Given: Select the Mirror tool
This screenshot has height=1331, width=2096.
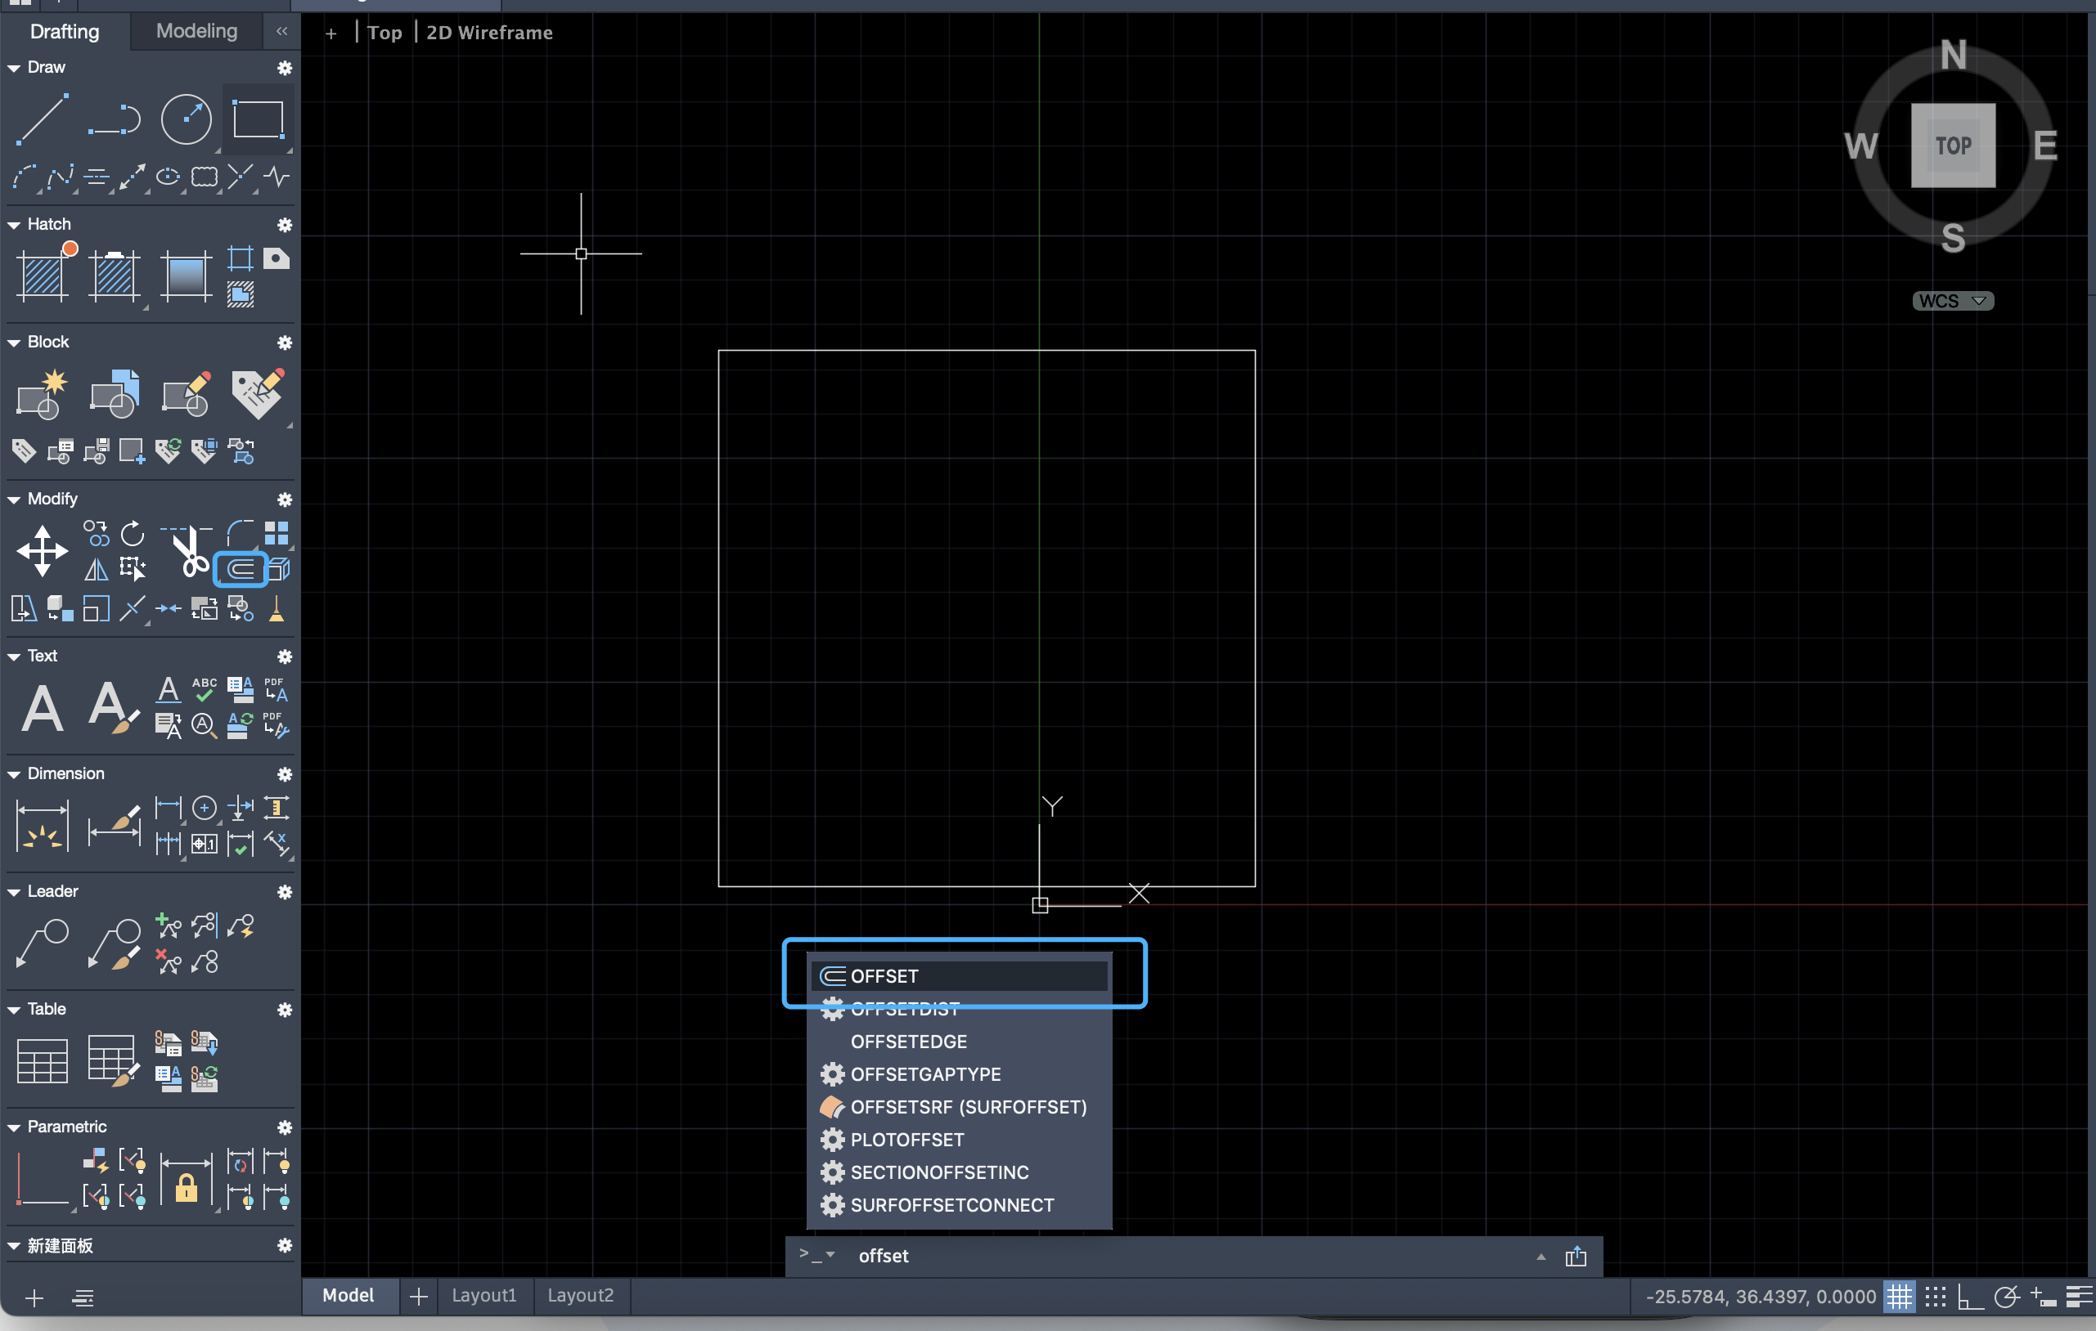Looking at the screenshot, I should coord(96,570).
